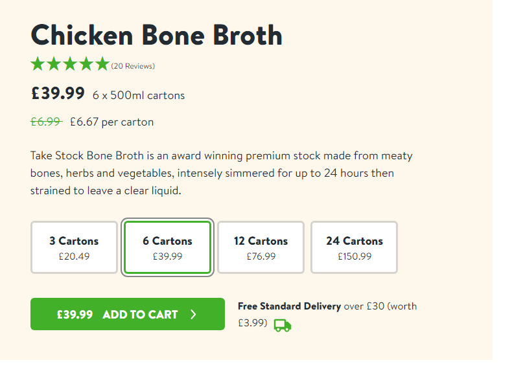Image resolution: width=512 pixels, height=371 pixels.
Task: Click the Take Stock Bone Broth description
Action: pyautogui.click(x=221, y=173)
